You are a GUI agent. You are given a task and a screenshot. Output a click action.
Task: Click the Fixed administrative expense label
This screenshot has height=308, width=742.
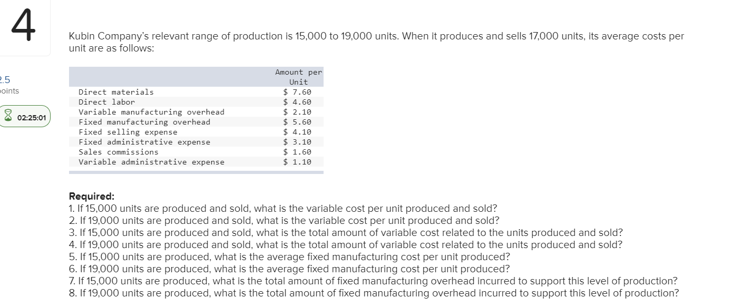pos(144,142)
